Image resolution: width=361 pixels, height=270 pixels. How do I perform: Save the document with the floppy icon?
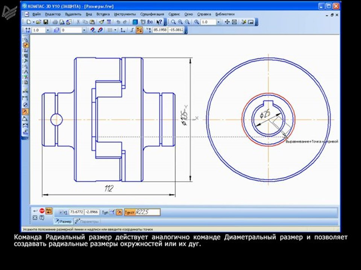point(46,22)
